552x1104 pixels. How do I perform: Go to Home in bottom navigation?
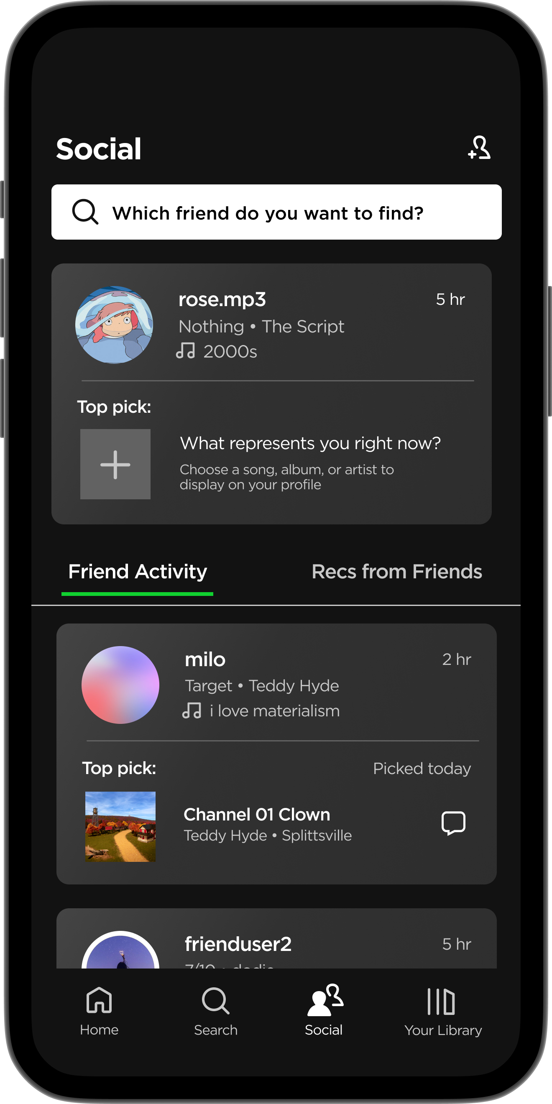(x=99, y=1012)
